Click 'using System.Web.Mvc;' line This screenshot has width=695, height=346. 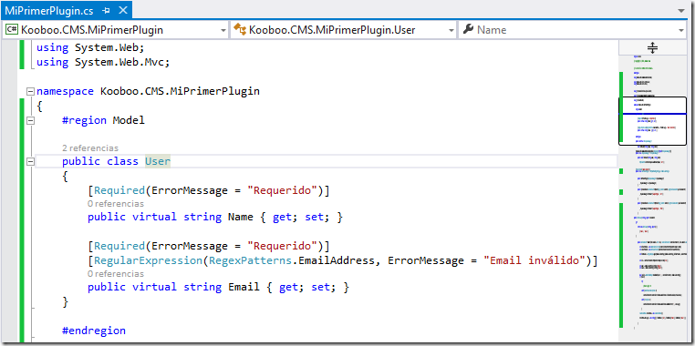[x=103, y=62]
